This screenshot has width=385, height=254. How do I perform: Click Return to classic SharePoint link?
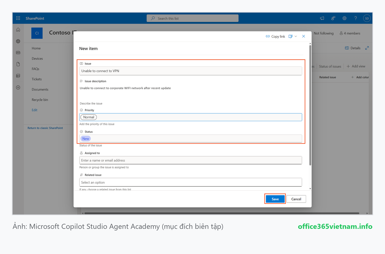tap(45, 128)
